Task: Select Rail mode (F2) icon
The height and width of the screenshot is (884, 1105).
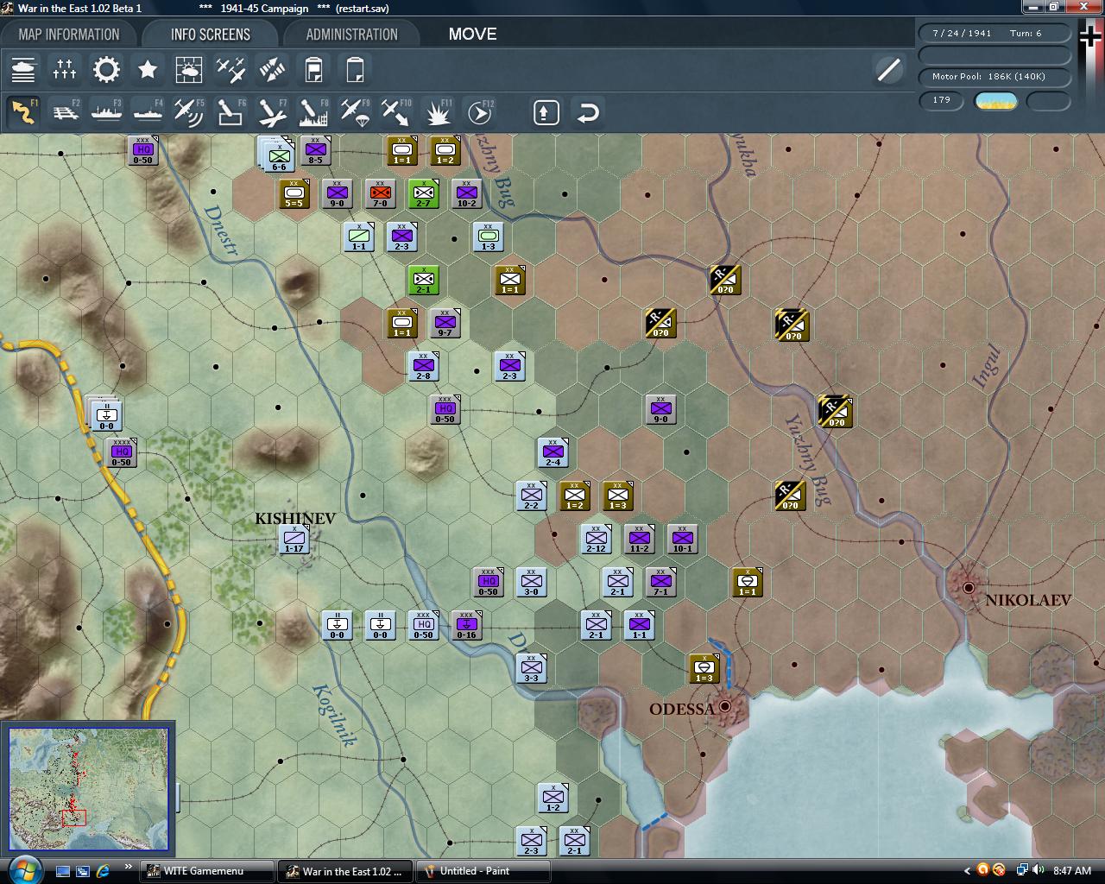Action: tap(65, 112)
